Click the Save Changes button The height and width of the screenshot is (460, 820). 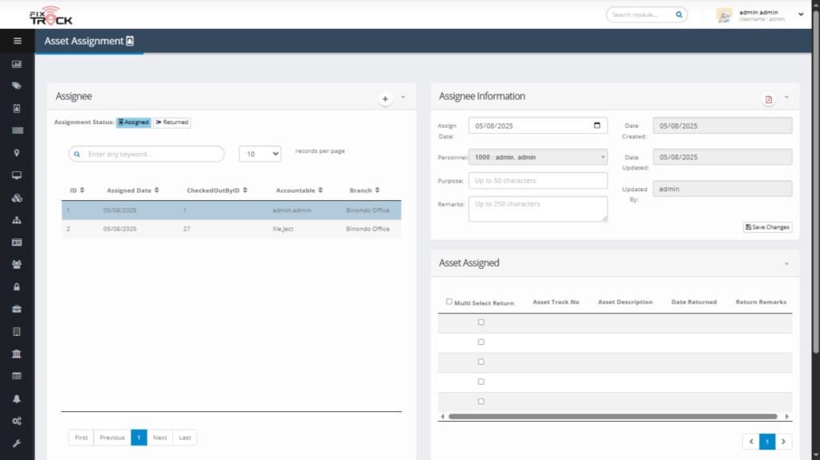(x=767, y=227)
